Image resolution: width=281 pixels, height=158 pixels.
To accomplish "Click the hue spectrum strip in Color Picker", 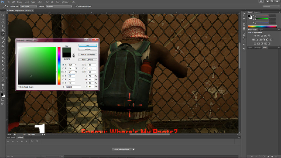I will click(x=59, y=66).
